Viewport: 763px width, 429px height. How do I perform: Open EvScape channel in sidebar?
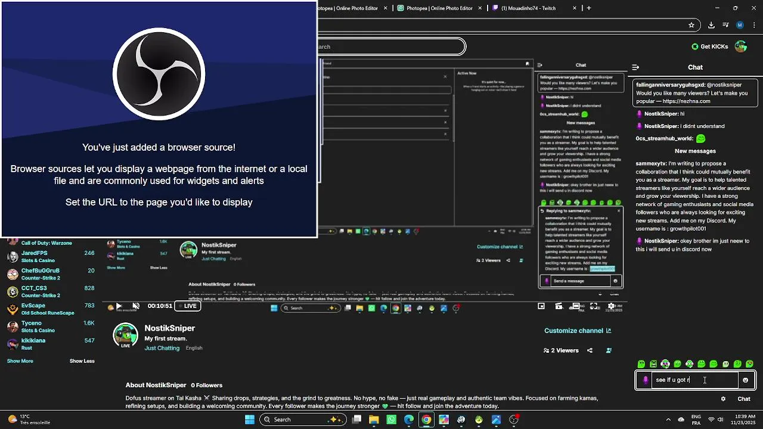coord(51,309)
